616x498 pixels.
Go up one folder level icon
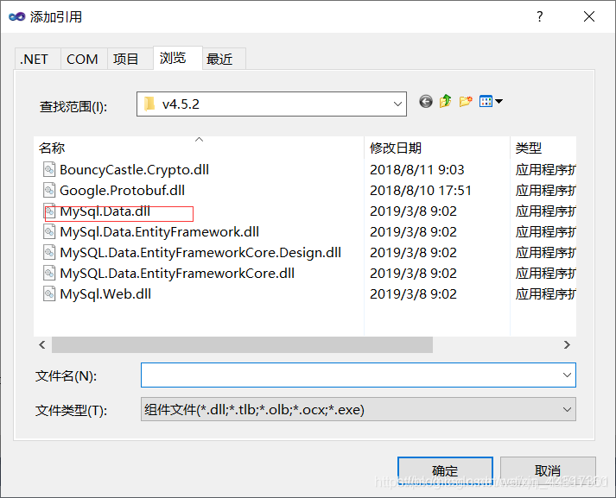(x=446, y=101)
